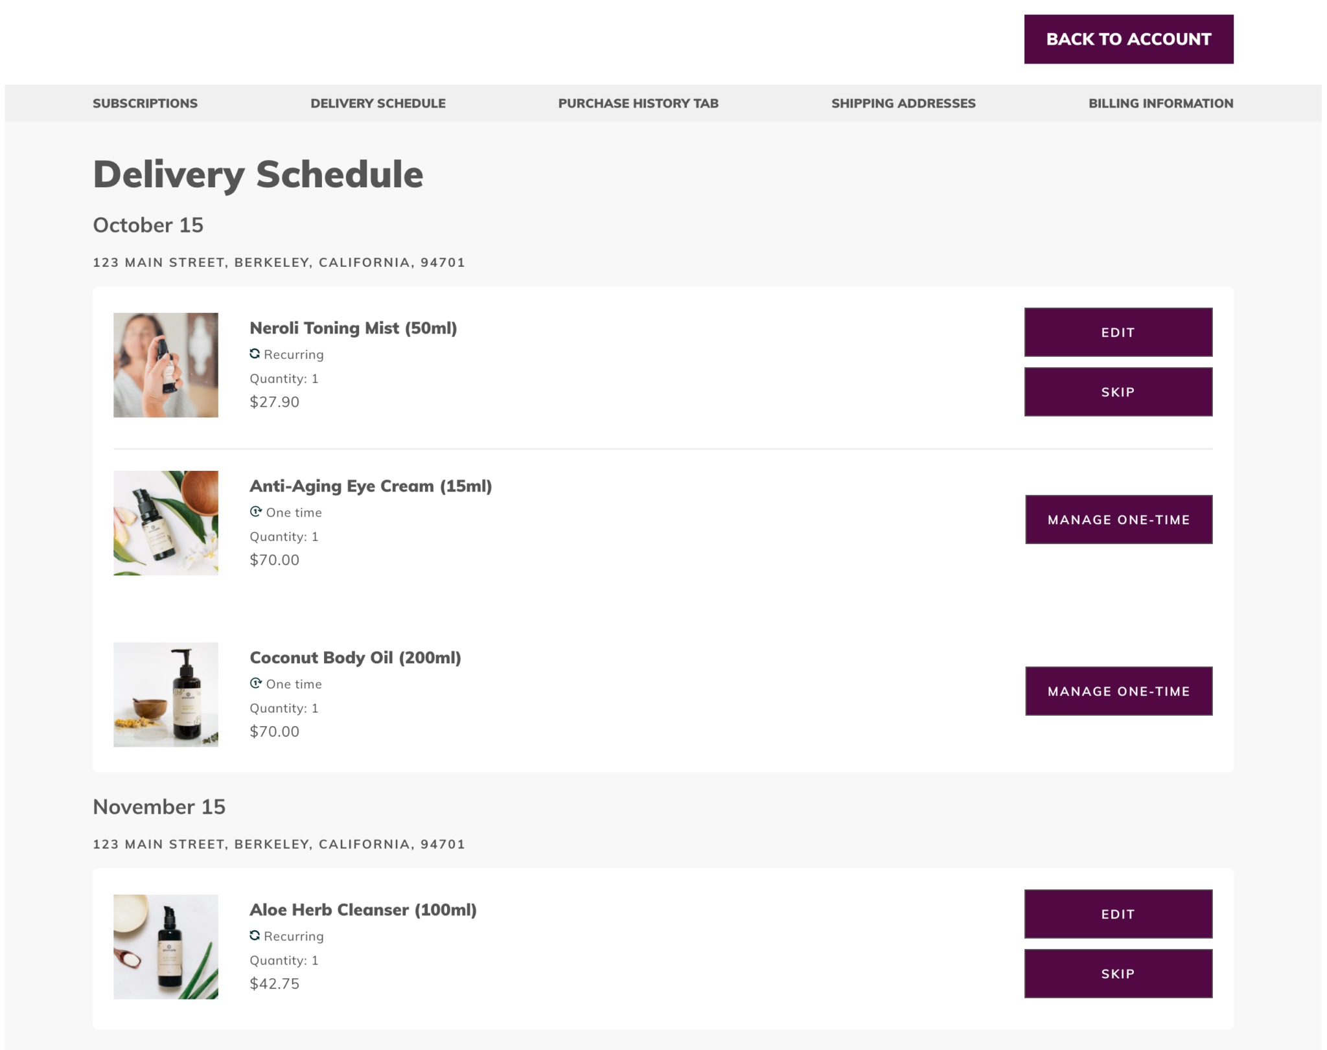Toggle visibility of November 15 delivery group
Image resolution: width=1327 pixels, height=1050 pixels.
(x=158, y=806)
